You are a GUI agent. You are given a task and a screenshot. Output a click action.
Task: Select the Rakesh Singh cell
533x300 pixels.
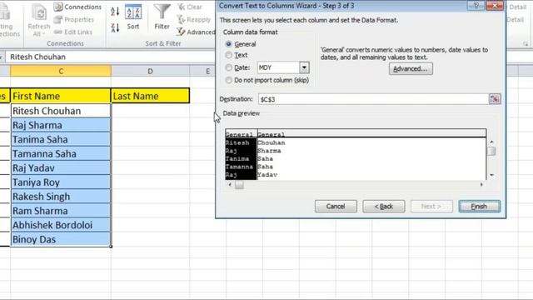[61, 197]
